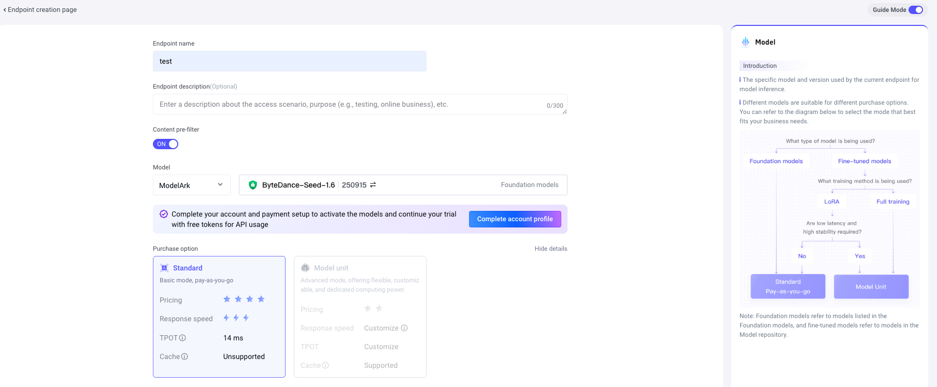Image resolution: width=937 pixels, height=387 pixels.
Task: Click the Cache info icon in Model unit
Action: (325, 365)
